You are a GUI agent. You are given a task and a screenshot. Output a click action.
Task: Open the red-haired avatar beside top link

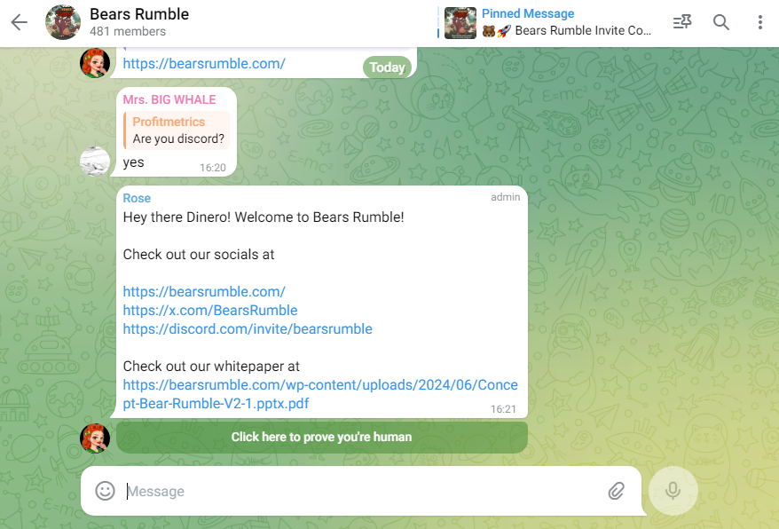click(95, 63)
